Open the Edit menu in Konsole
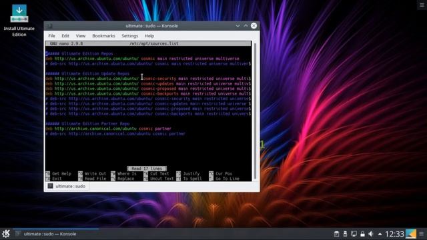 (x=65, y=35)
